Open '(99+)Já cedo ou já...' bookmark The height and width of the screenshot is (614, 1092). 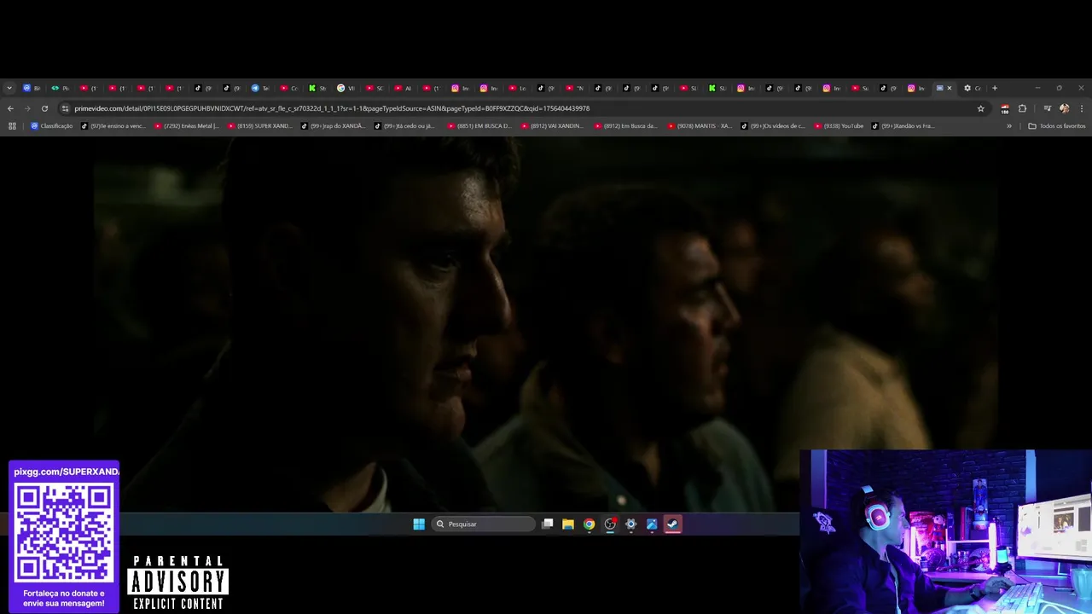(406, 126)
